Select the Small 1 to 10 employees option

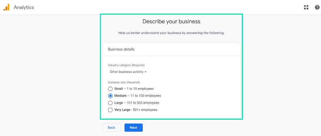coord(110,89)
